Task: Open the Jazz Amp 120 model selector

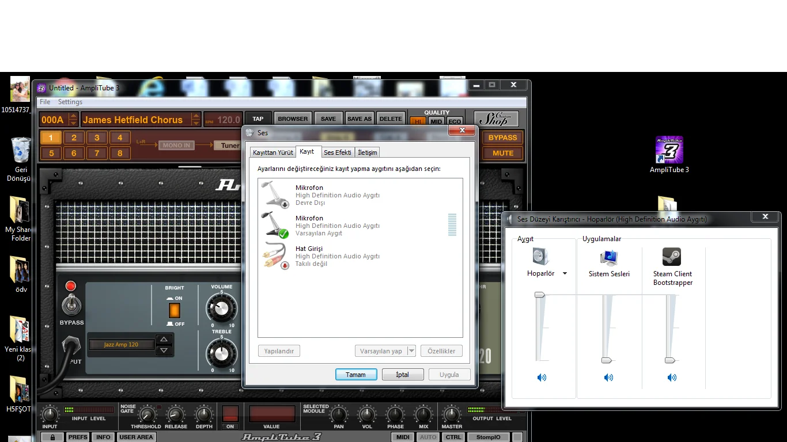Action: point(121,345)
